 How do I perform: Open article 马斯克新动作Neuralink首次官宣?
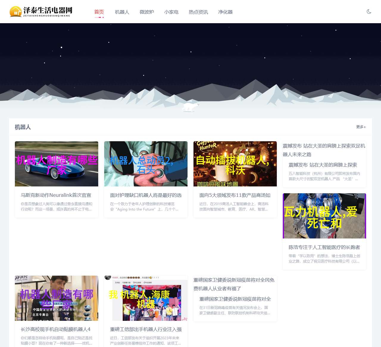click(x=56, y=195)
